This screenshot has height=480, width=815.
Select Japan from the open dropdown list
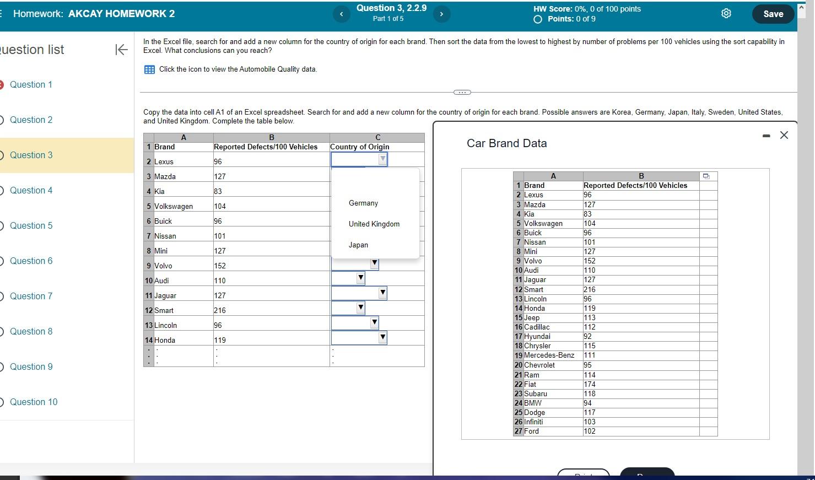359,245
